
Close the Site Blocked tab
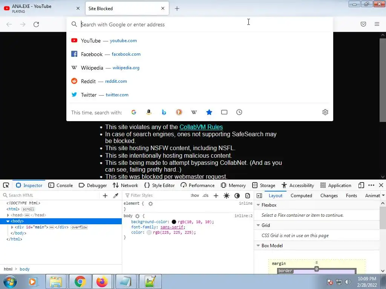tap(163, 8)
